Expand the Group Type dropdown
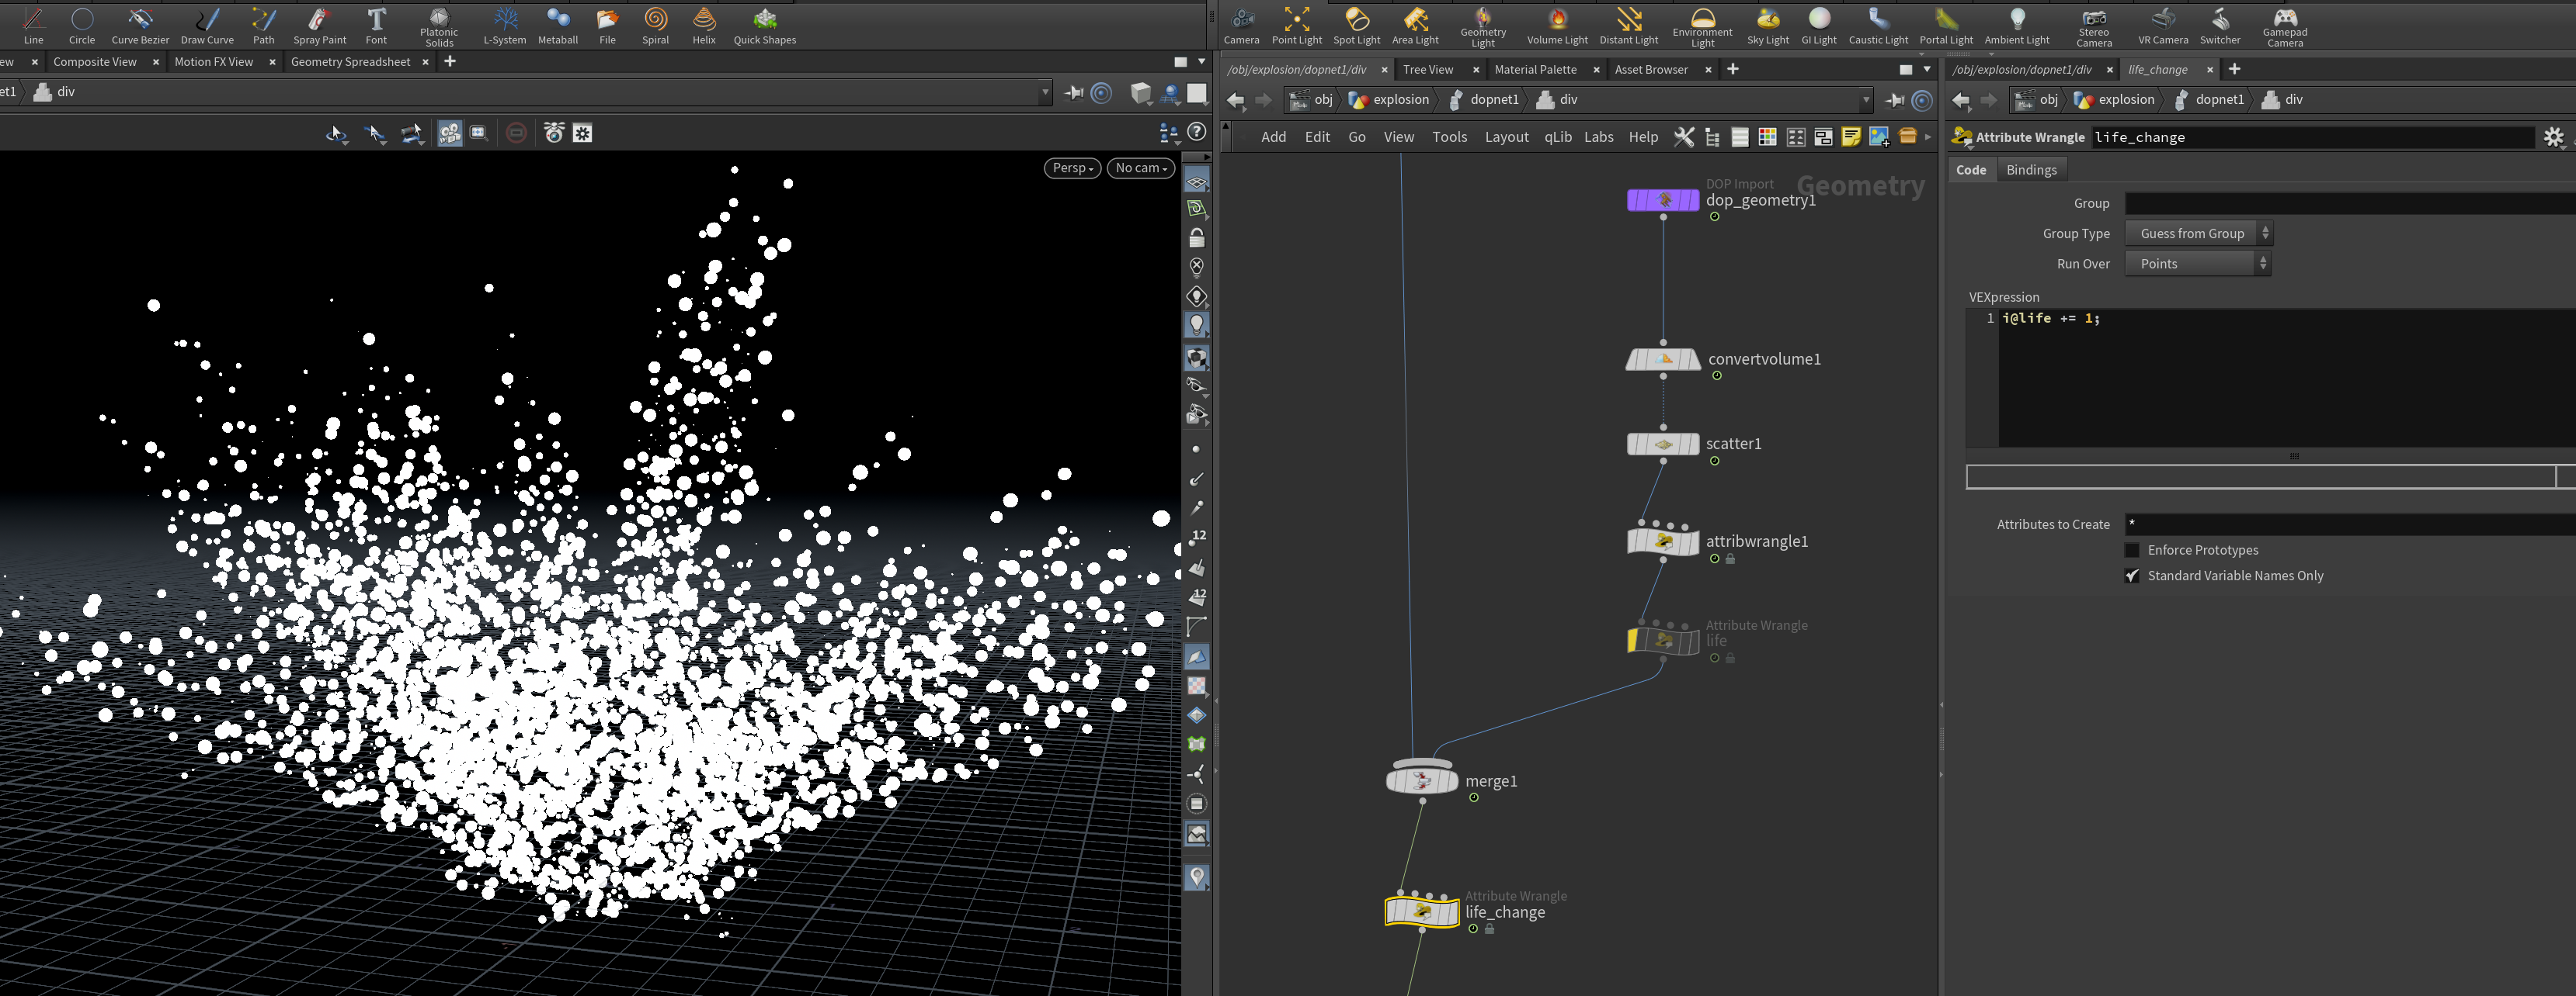The width and height of the screenshot is (2576, 996). 2198,233
